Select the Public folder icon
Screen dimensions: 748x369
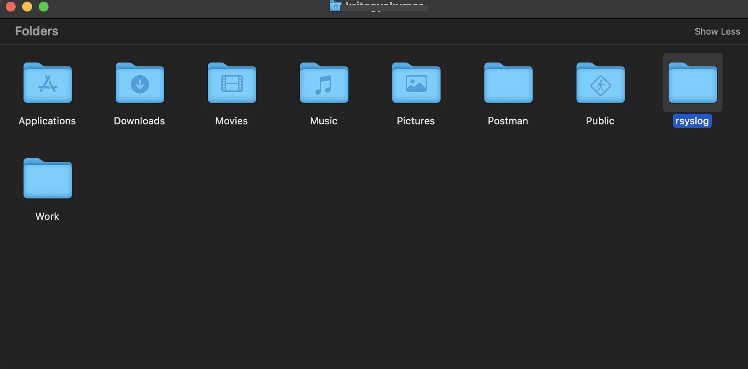pos(601,83)
